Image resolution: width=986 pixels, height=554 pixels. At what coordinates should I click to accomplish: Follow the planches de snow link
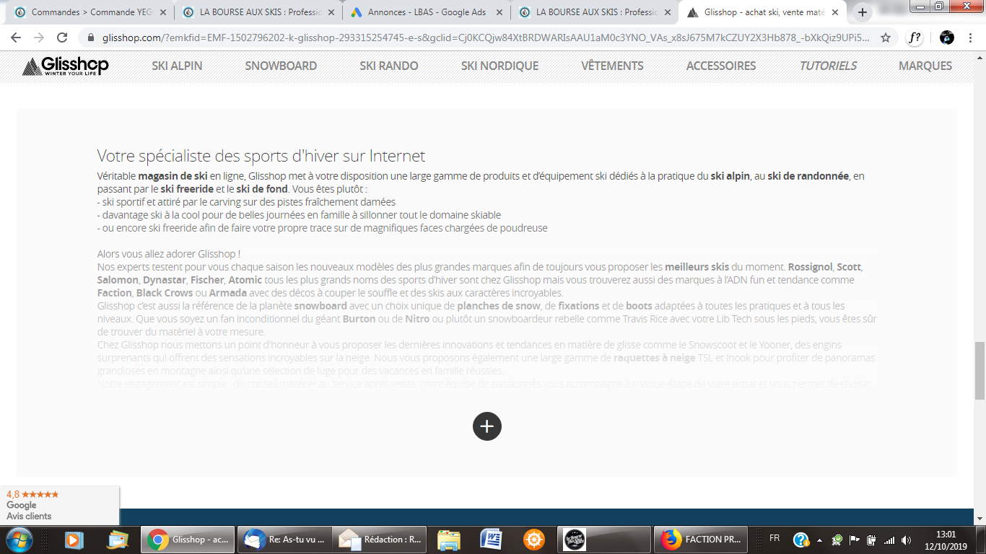point(499,306)
